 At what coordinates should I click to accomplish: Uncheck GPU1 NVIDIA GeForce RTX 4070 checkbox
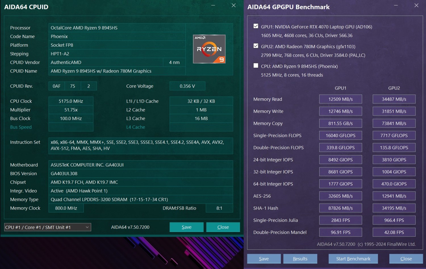tap(256, 26)
